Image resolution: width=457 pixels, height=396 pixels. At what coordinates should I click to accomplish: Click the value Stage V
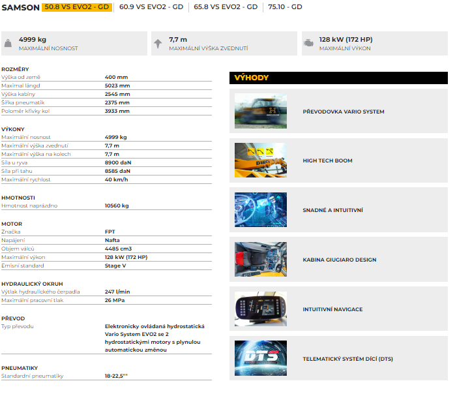(115, 266)
